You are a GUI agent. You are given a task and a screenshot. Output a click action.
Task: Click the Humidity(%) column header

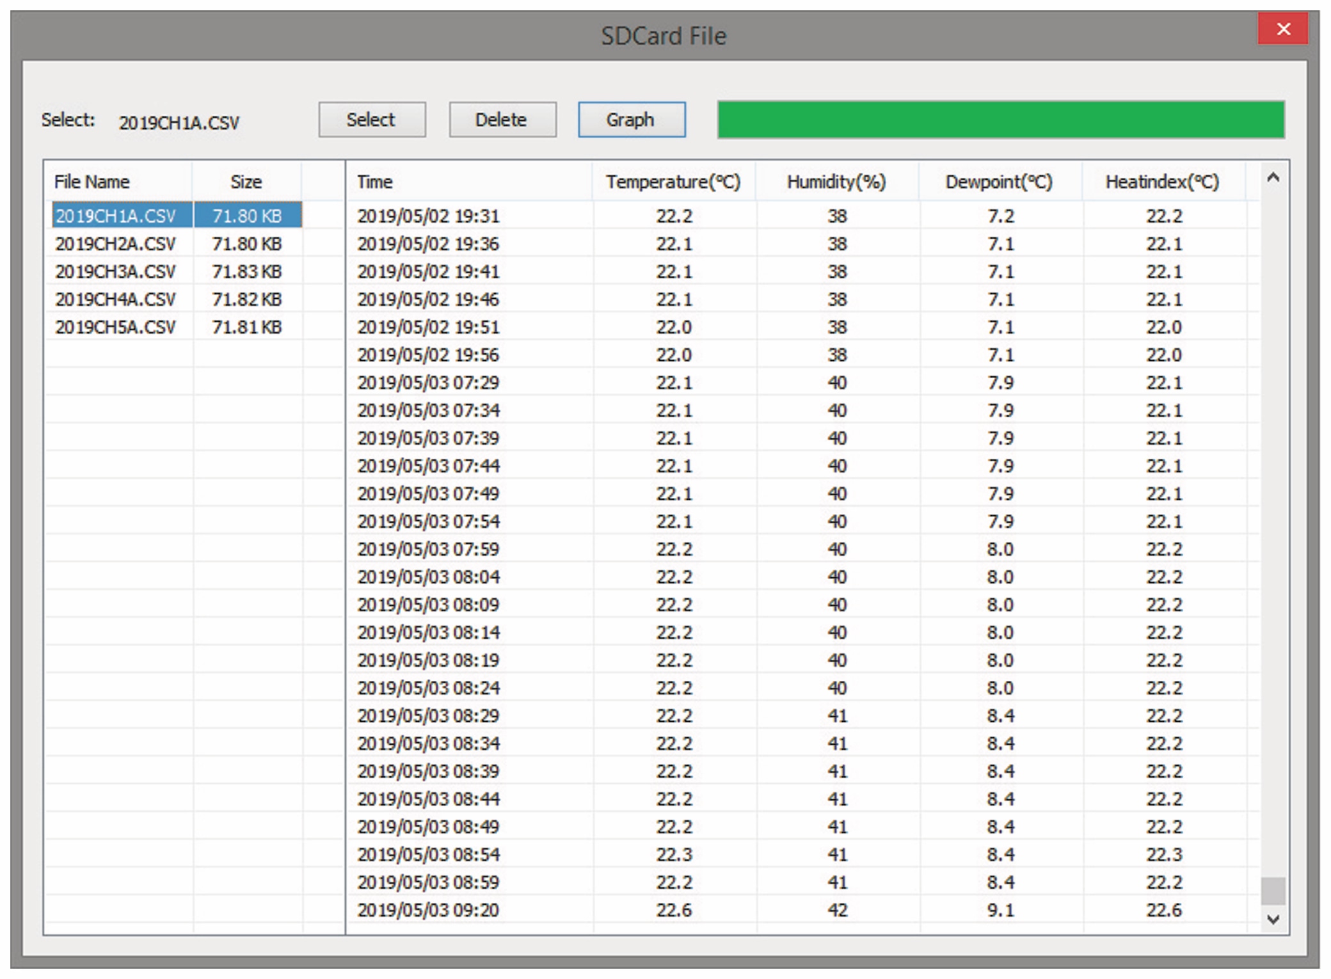[x=836, y=182]
